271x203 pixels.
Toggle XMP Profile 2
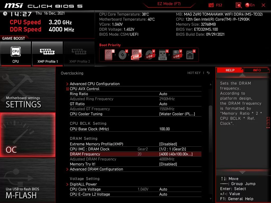click(x=79, y=54)
